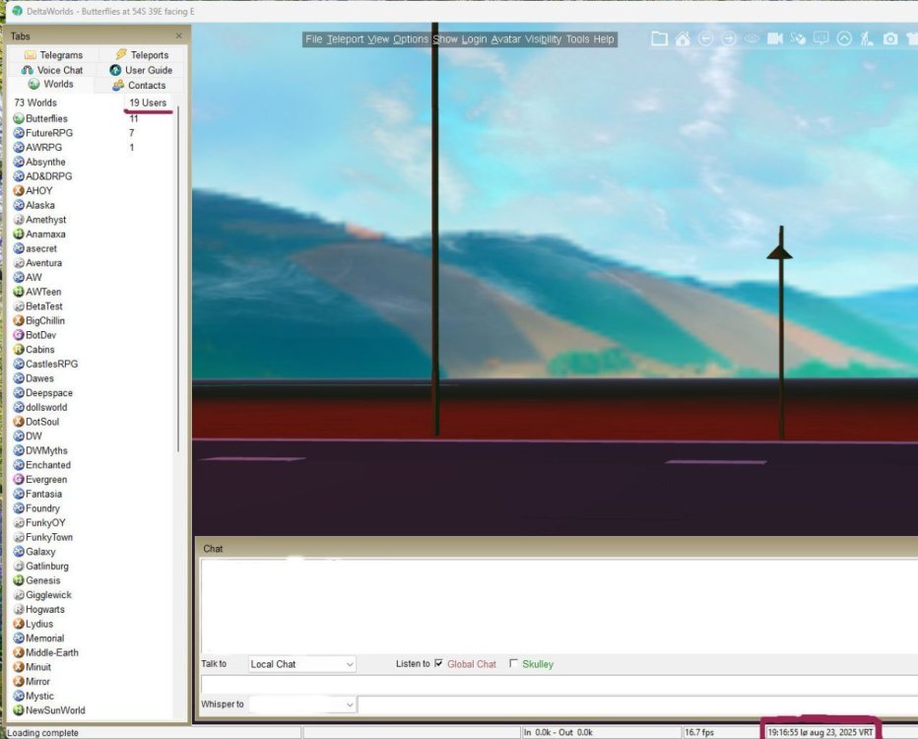Open the Talk to Local Chat dropdown
918x739 pixels.
(x=301, y=664)
